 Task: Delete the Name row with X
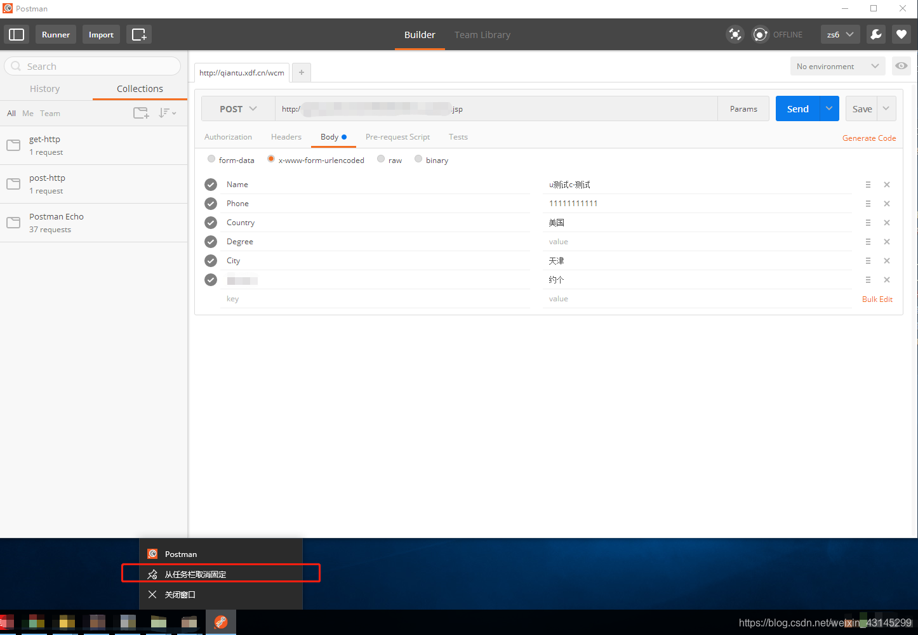tap(887, 185)
